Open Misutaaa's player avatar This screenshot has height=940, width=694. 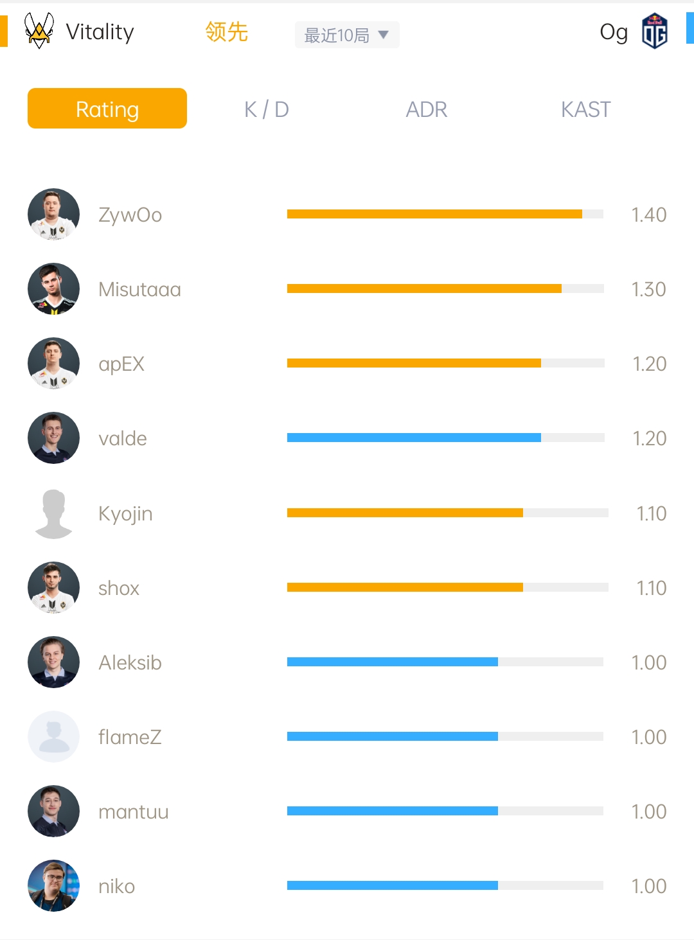point(54,288)
